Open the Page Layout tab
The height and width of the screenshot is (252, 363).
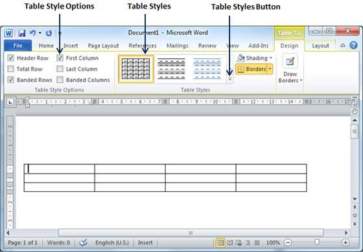103,45
